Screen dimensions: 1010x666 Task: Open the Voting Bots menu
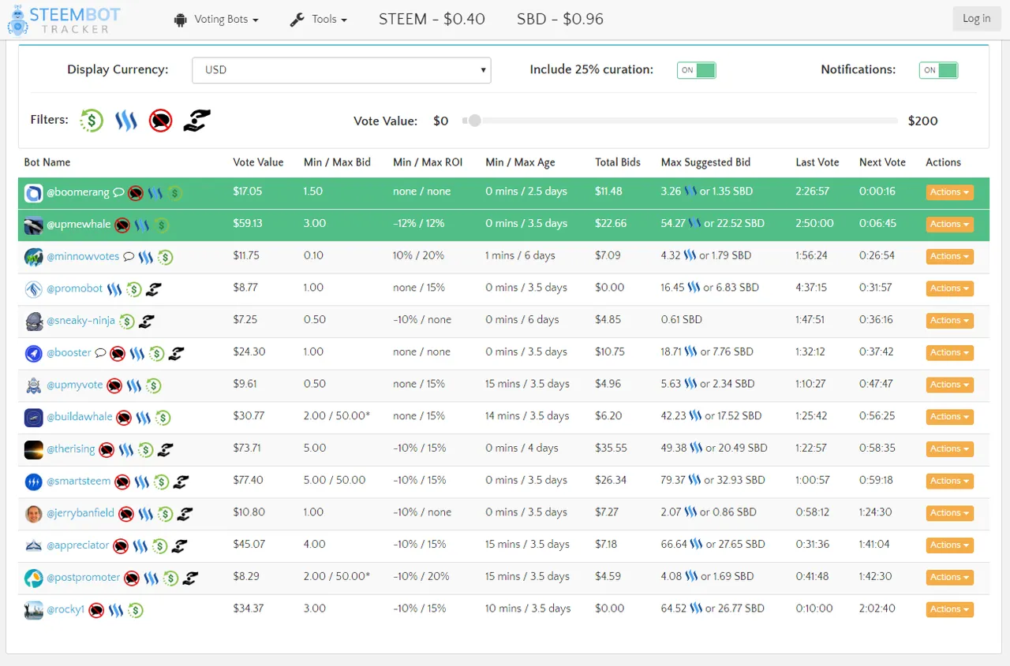216,20
